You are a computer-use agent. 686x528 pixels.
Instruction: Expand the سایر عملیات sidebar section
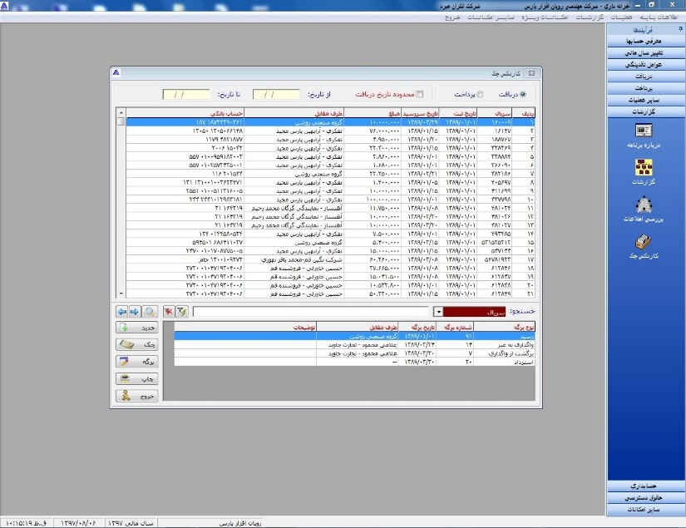coord(646,100)
